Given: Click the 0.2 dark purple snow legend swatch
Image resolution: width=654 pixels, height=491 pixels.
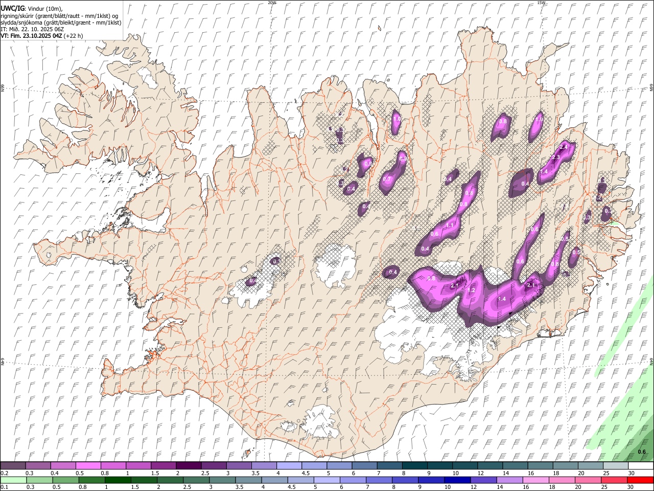Looking at the screenshot, I should pyautogui.click(x=13, y=466).
